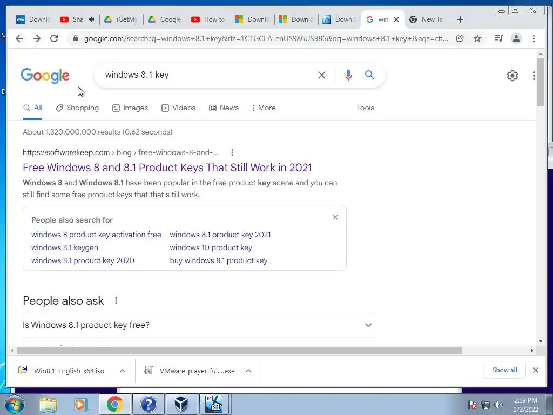
Task: Submit search with magnifier icon
Action: click(369, 75)
